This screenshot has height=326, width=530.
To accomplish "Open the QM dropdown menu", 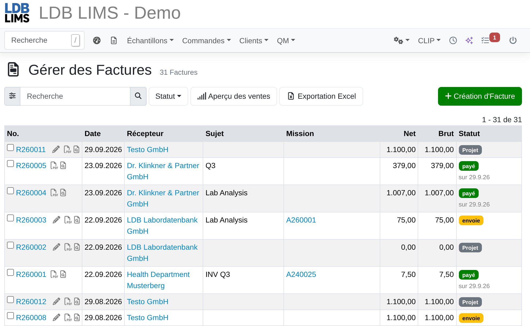I will 286,41.
